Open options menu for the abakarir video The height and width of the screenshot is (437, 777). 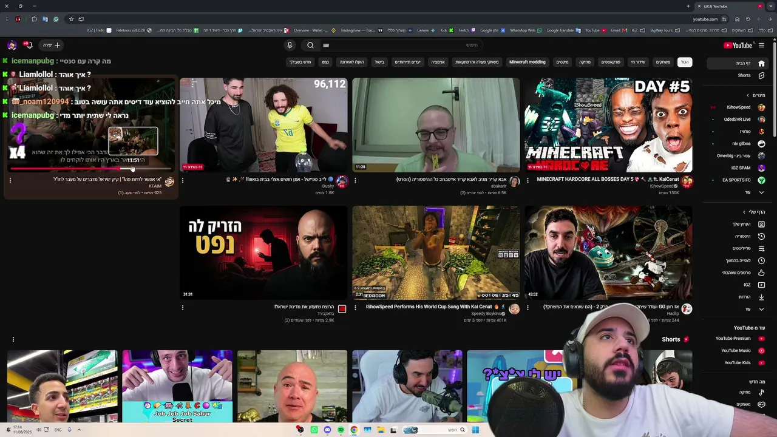(x=355, y=180)
